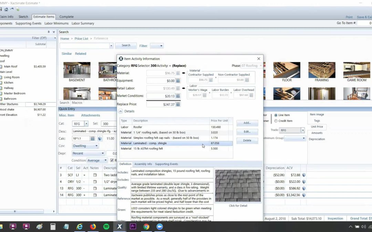Click calculator icon beside Labor Overhead

point(251,95)
